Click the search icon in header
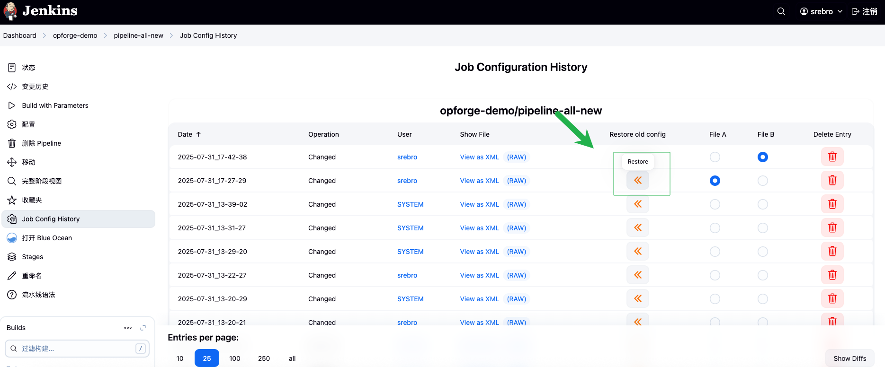 [x=781, y=11]
